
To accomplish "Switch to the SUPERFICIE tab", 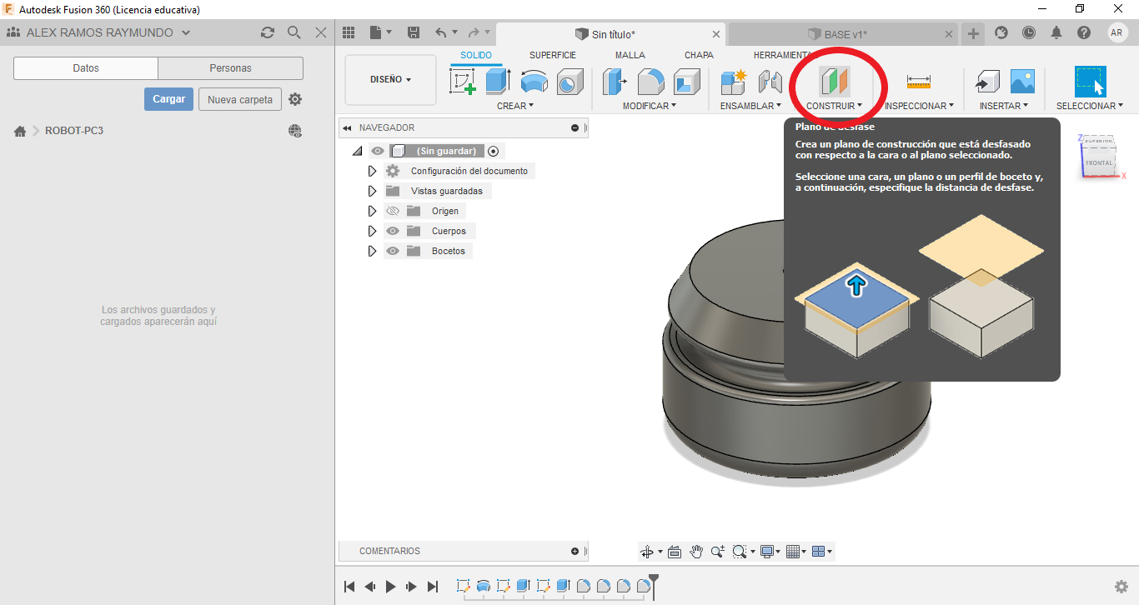I will 552,55.
